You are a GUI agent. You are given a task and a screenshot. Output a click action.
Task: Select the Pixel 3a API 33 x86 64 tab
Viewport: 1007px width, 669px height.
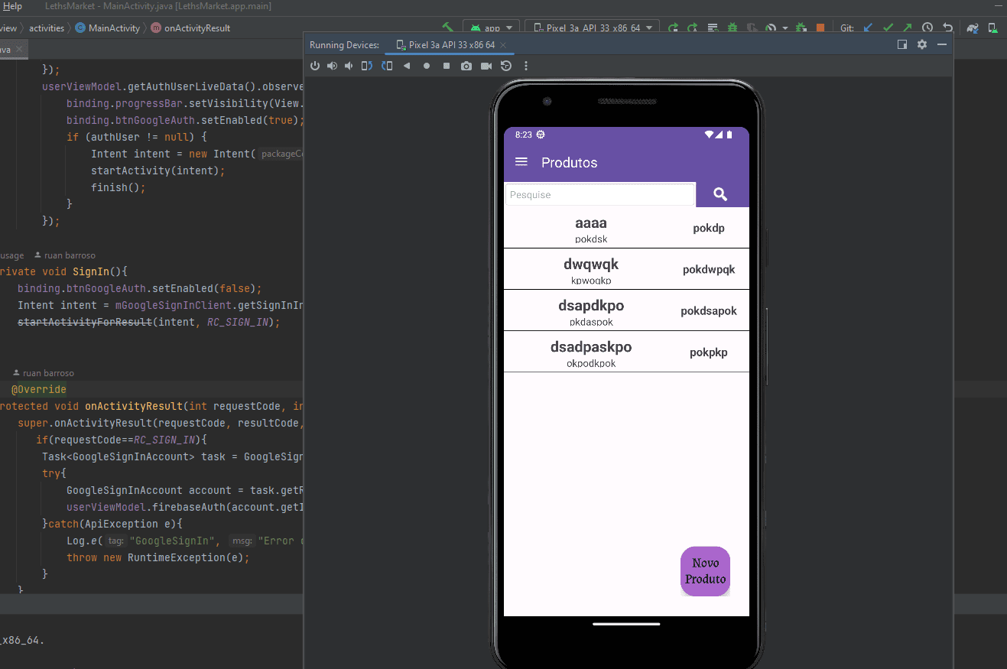pos(451,45)
